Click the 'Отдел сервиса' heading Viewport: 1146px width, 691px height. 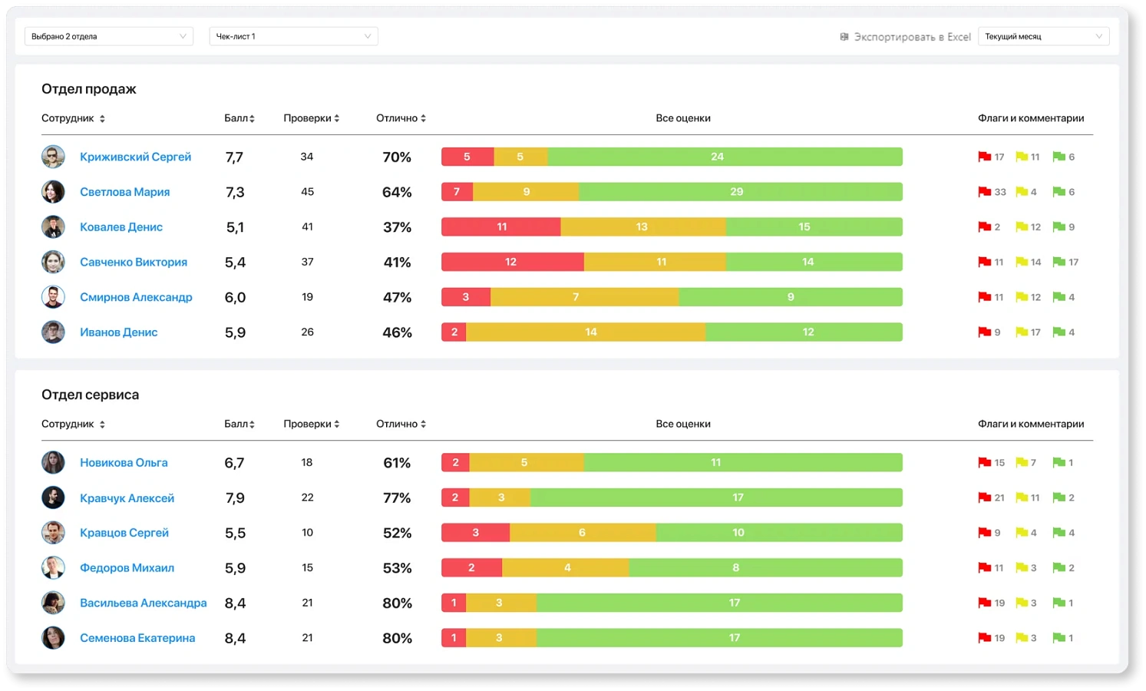(x=91, y=395)
